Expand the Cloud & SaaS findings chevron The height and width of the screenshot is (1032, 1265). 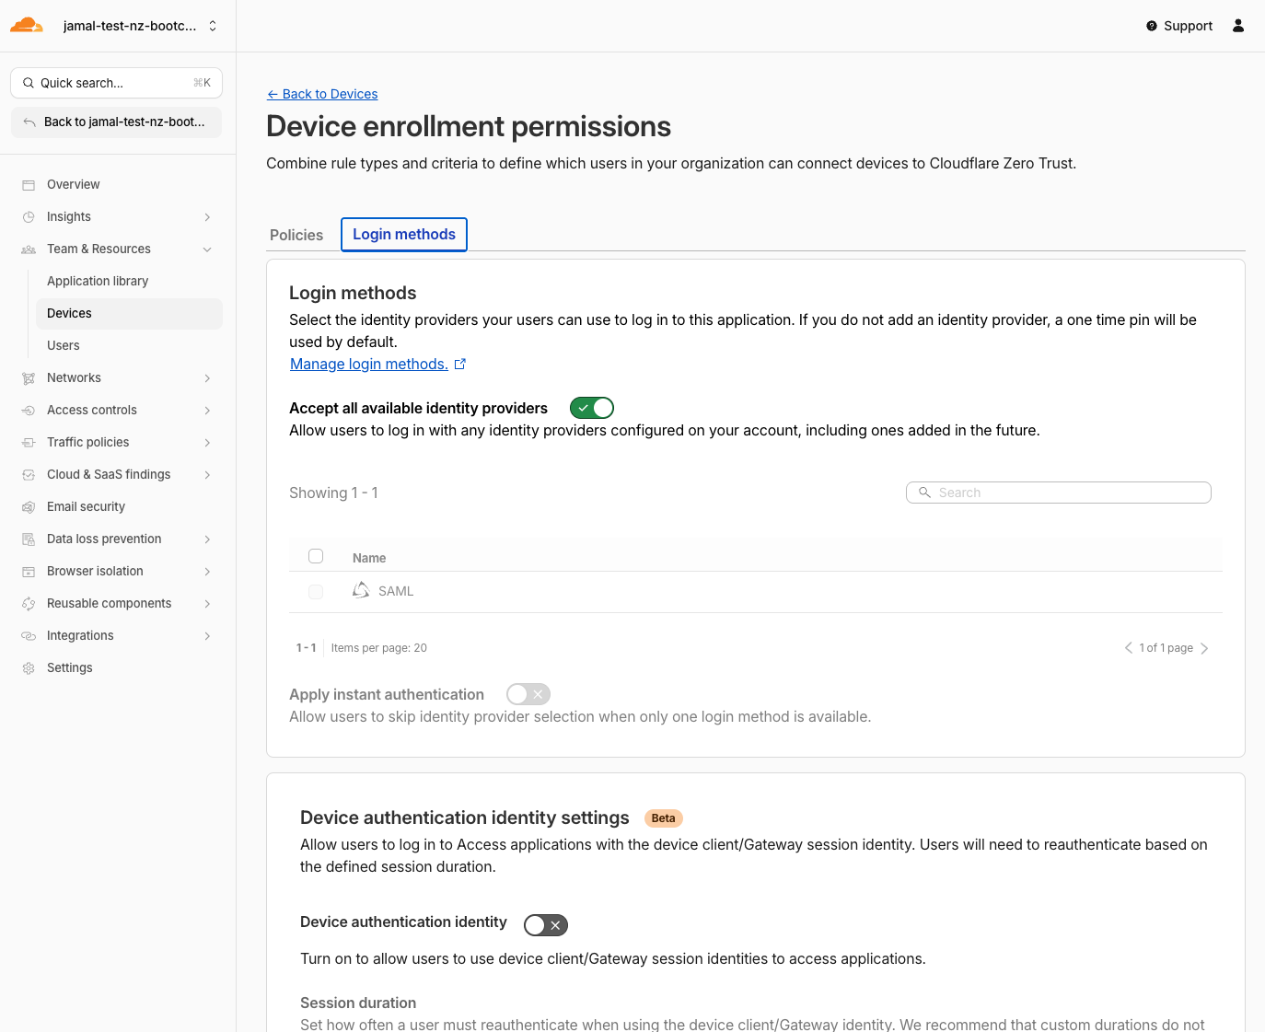point(207,475)
